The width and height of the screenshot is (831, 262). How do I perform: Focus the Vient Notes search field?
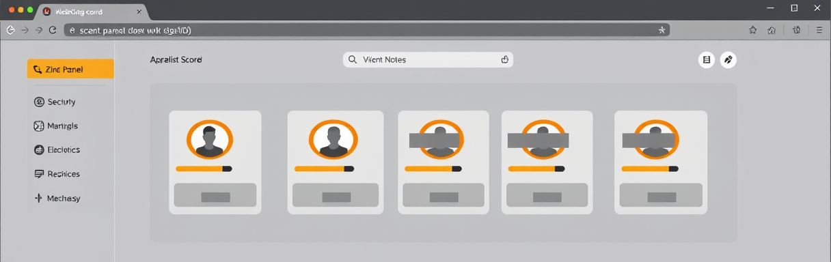pyautogui.click(x=428, y=59)
